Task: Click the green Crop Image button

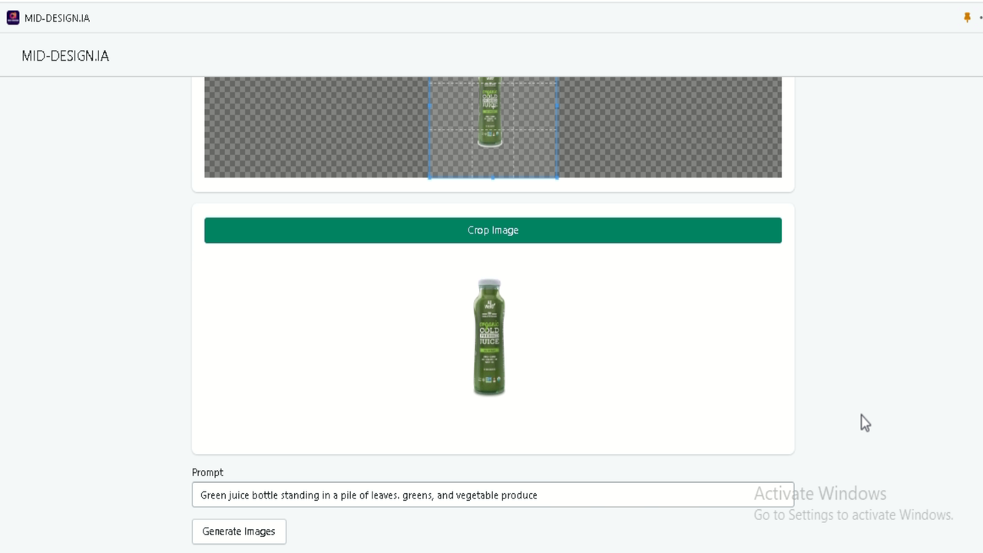Action: click(493, 230)
